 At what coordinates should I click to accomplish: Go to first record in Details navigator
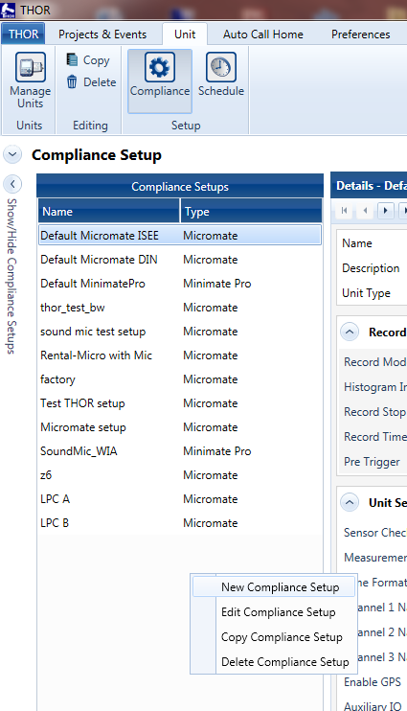(x=345, y=211)
